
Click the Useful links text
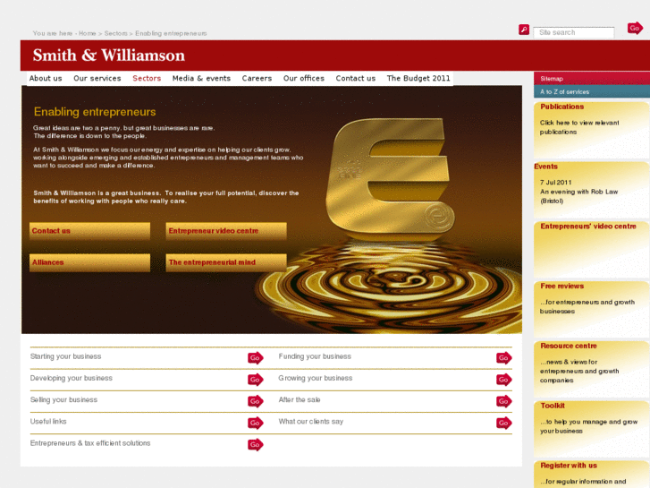pyautogui.click(x=48, y=421)
